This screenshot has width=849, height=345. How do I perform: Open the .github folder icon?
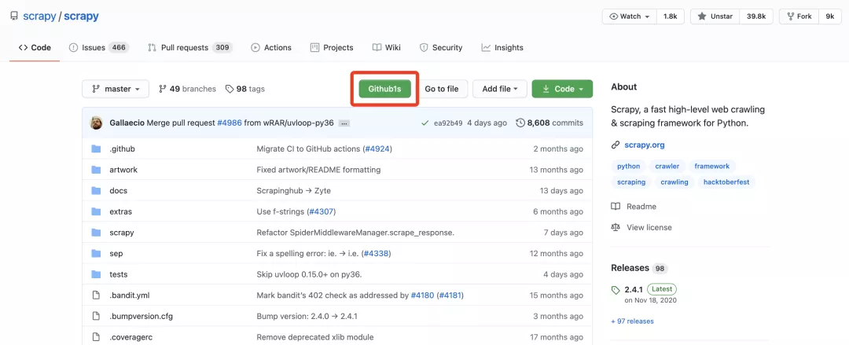[x=97, y=149]
